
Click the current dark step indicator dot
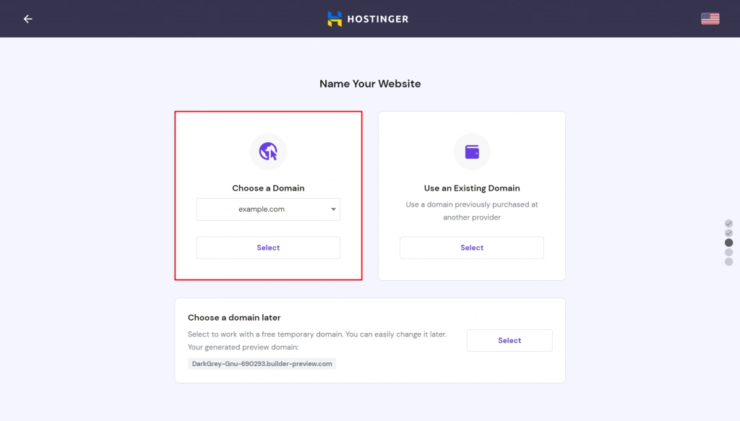(728, 243)
